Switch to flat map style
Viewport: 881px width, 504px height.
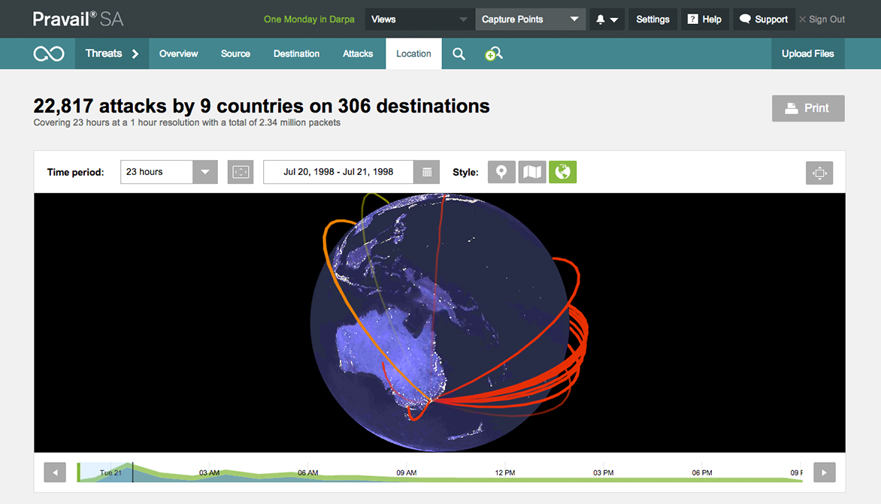(532, 172)
